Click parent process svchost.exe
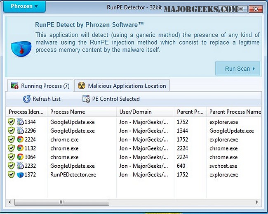Screen dimensions: 268x214 point(223,166)
